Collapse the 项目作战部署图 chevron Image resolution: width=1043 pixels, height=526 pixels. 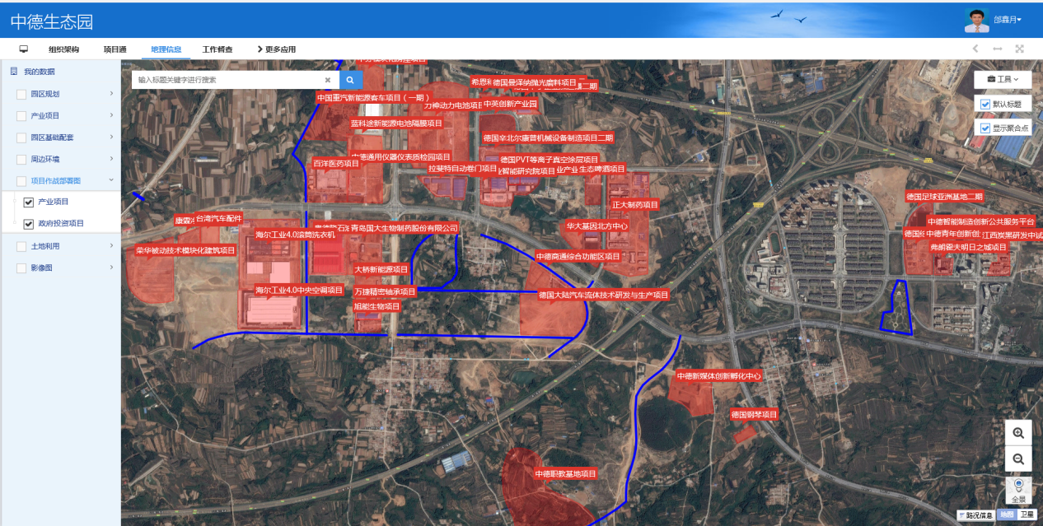111,180
